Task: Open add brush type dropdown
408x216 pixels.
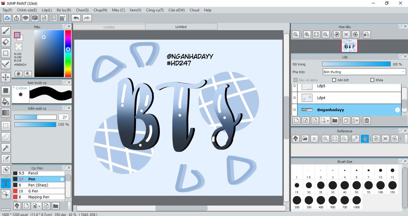Action: pos(39,206)
